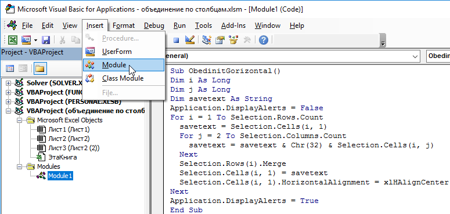Click the Microsoft Excel Objects folder icon
Image resolution: width=450 pixels, height=214 pixels.
30,120
